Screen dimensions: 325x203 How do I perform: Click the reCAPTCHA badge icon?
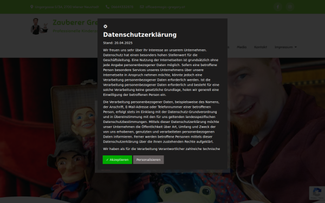pyautogui.click(x=317, y=193)
